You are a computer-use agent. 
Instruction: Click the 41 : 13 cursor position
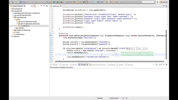coord(125,98)
